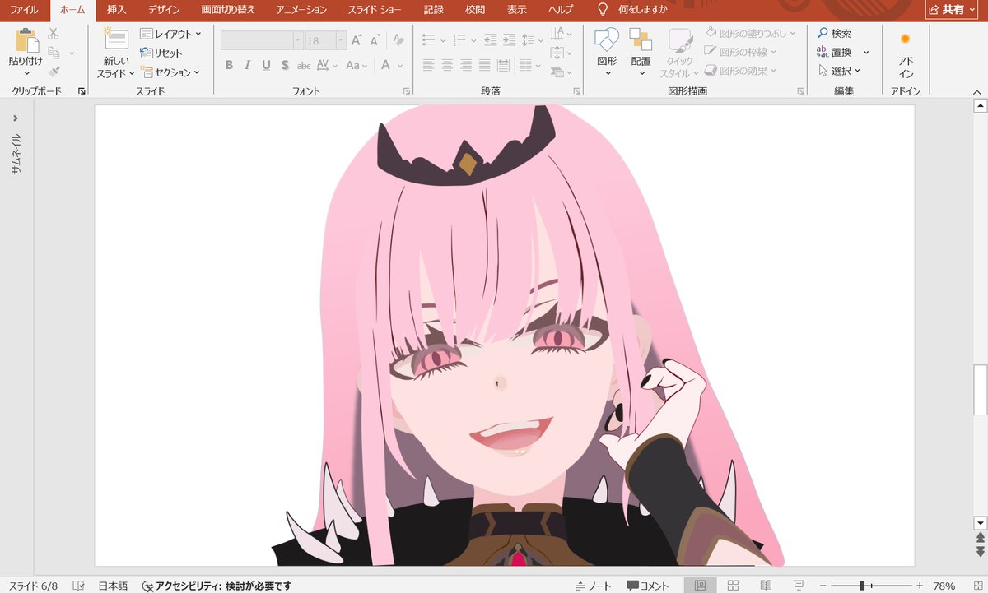Open the Shapes (図形) gallery

pos(607,52)
